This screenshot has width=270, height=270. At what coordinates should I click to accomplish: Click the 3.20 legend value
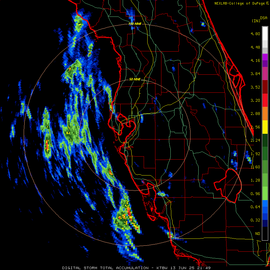click(x=255, y=100)
